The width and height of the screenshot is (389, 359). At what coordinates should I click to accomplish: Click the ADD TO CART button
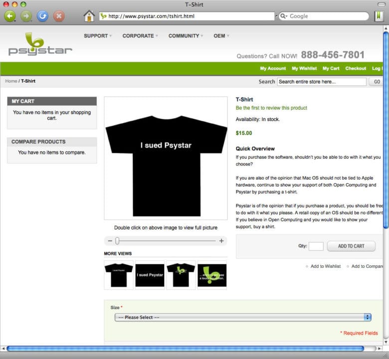point(351,246)
